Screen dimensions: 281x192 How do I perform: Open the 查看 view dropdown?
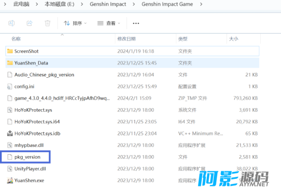click(109, 23)
